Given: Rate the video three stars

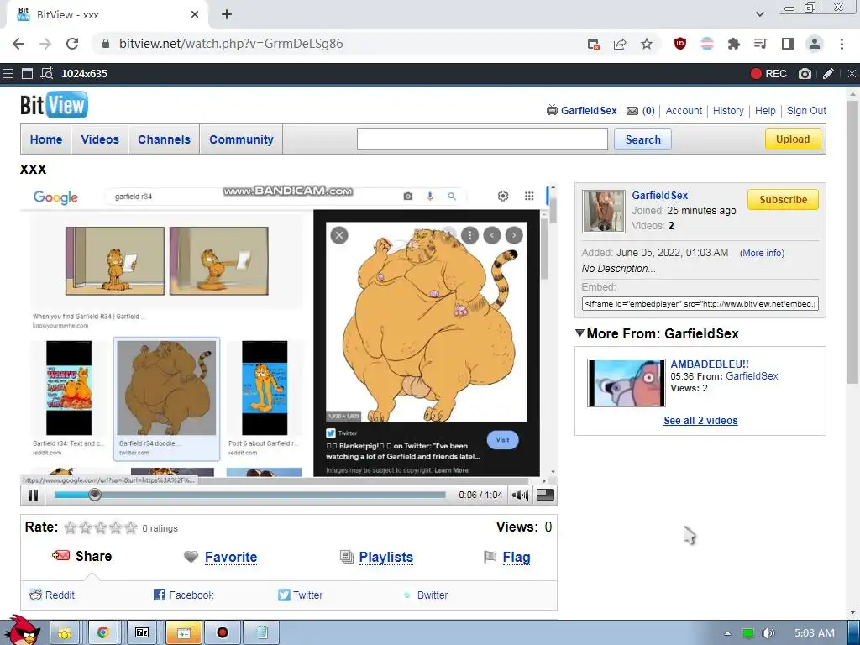Looking at the screenshot, I should point(101,527).
